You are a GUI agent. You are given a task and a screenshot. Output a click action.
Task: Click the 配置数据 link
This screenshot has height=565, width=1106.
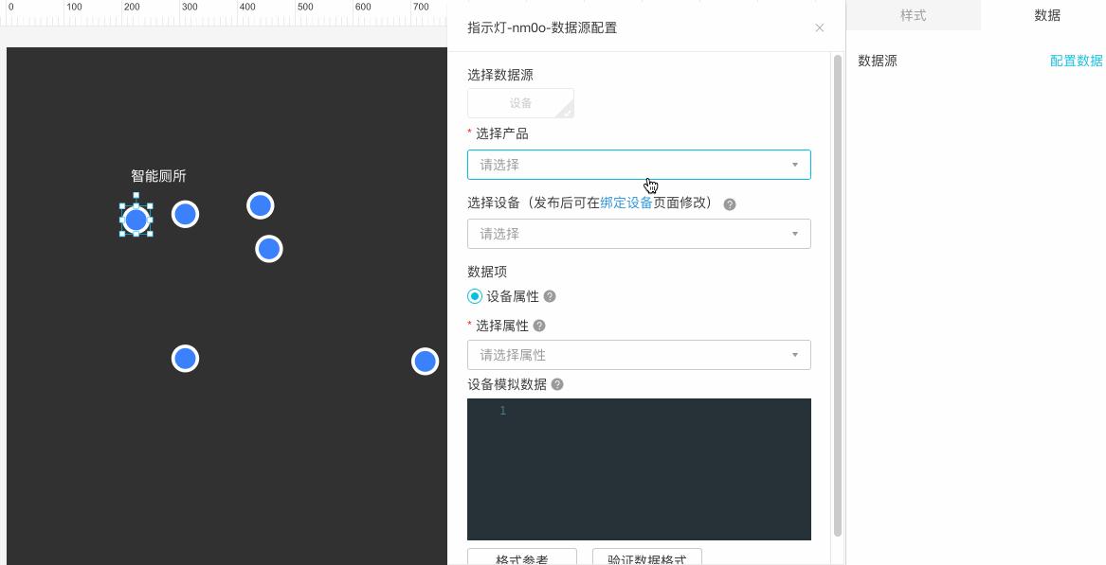click(x=1075, y=61)
